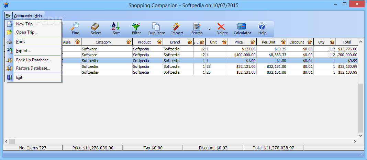Open the Filter funnel tool
The image size is (367, 160).
[x=136, y=26]
